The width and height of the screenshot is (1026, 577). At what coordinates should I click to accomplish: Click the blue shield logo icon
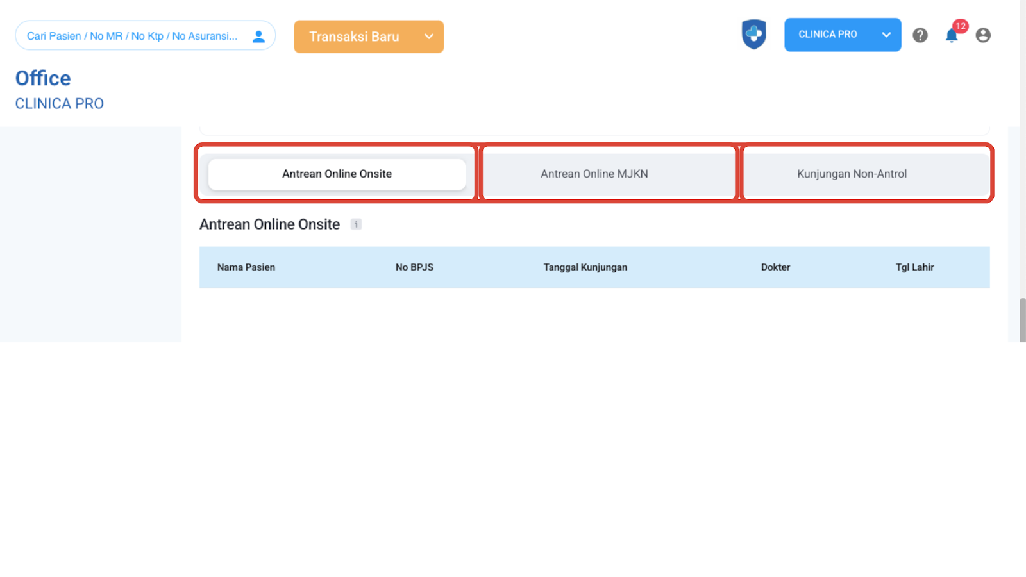753,35
